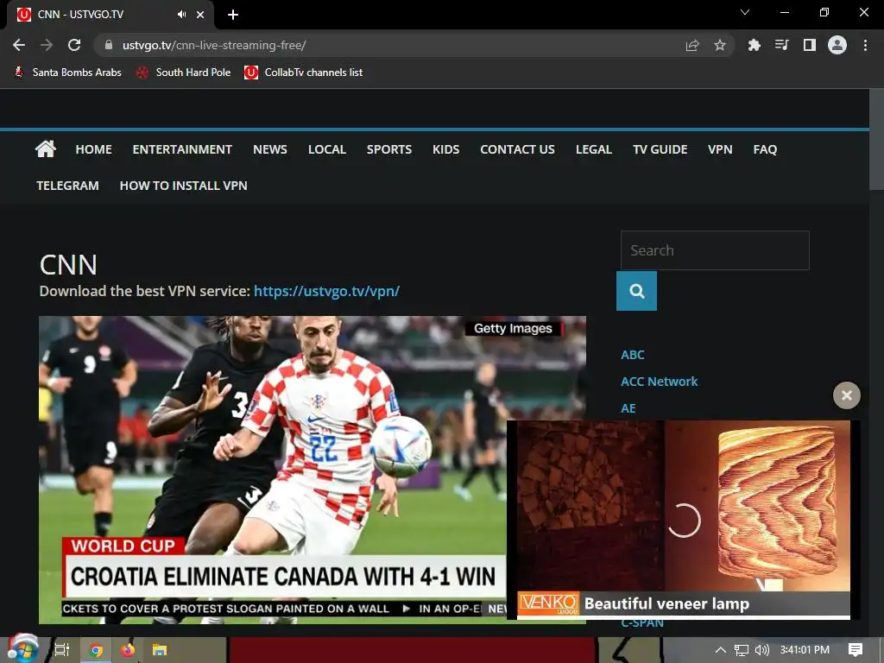
Task: Click the home house icon in site nav
Action: pyautogui.click(x=46, y=148)
